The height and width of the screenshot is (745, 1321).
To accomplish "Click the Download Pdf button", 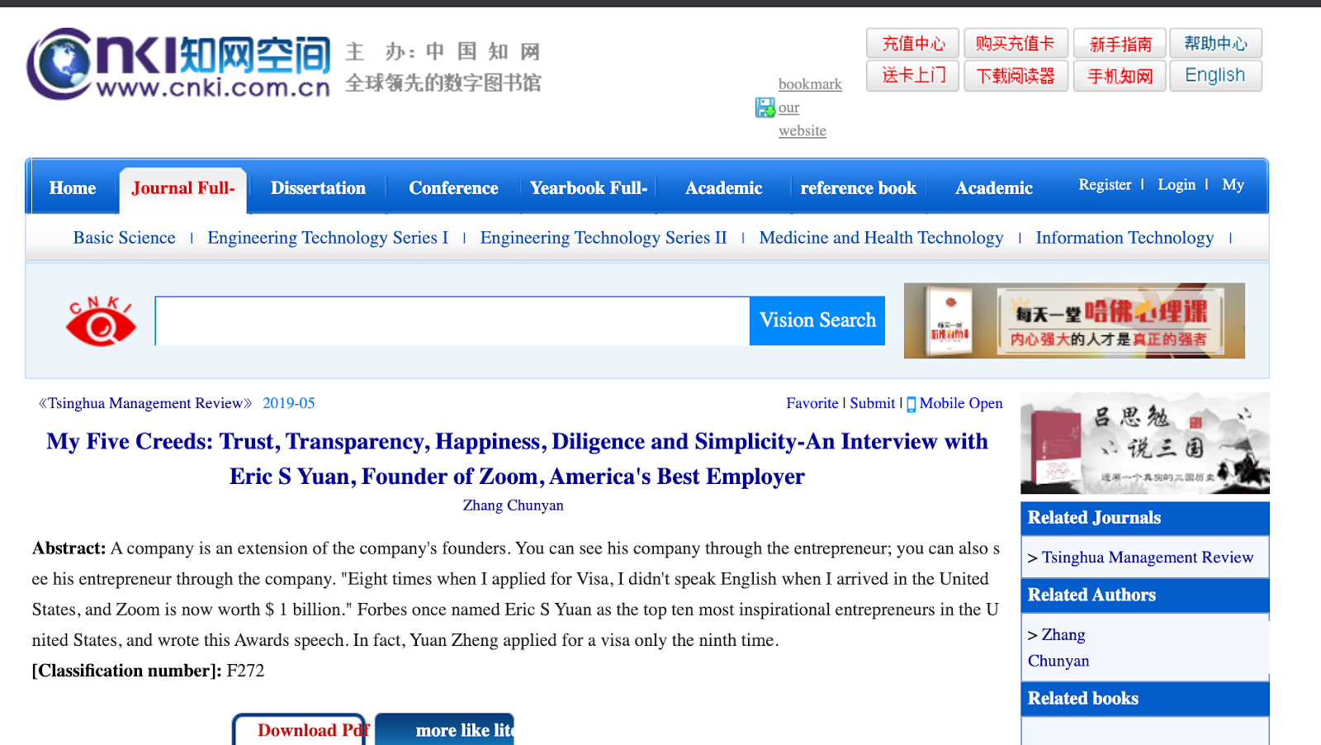I will point(300,730).
